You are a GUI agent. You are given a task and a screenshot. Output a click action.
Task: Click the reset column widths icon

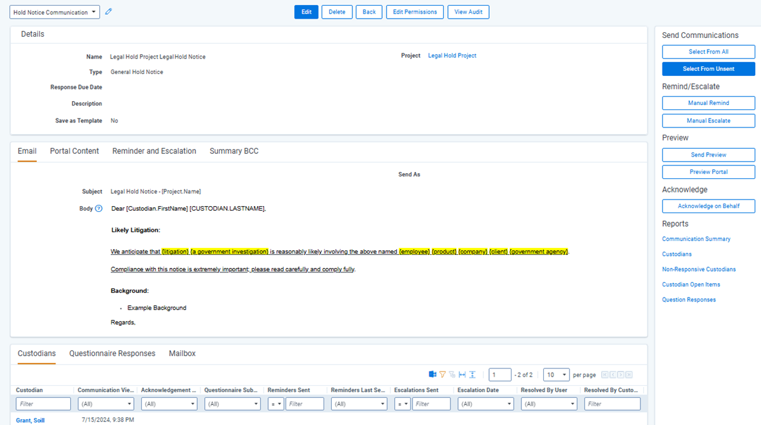(x=462, y=375)
